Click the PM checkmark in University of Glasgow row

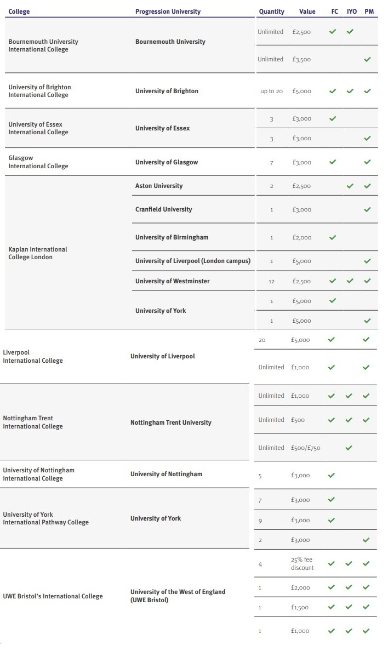[x=367, y=162]
